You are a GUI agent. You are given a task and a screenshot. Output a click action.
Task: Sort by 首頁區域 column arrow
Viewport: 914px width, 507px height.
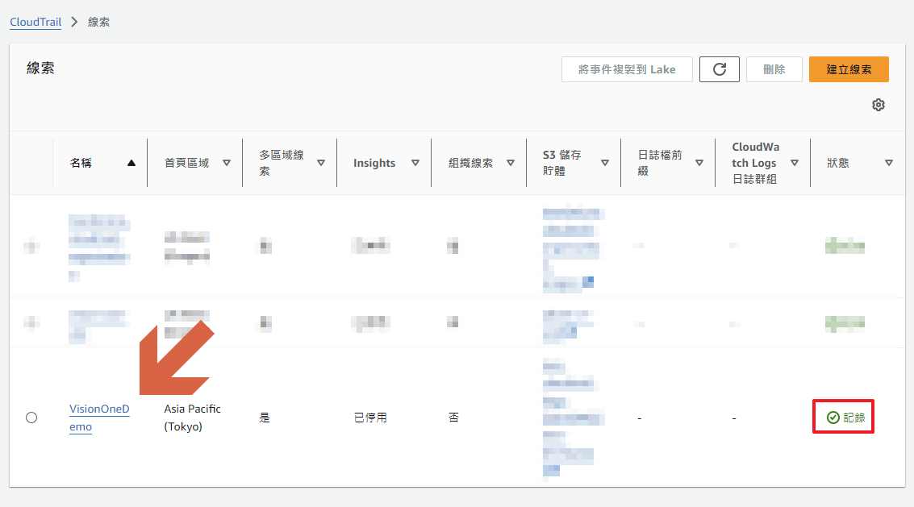click(227, 163)
